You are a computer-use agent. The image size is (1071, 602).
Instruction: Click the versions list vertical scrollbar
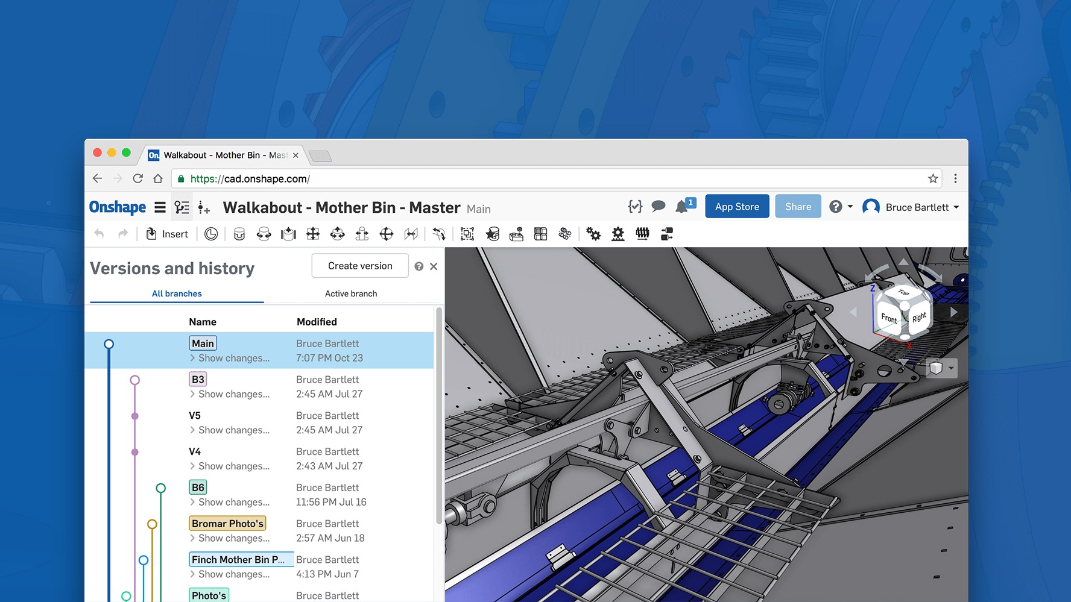click(x=439, y=416)
